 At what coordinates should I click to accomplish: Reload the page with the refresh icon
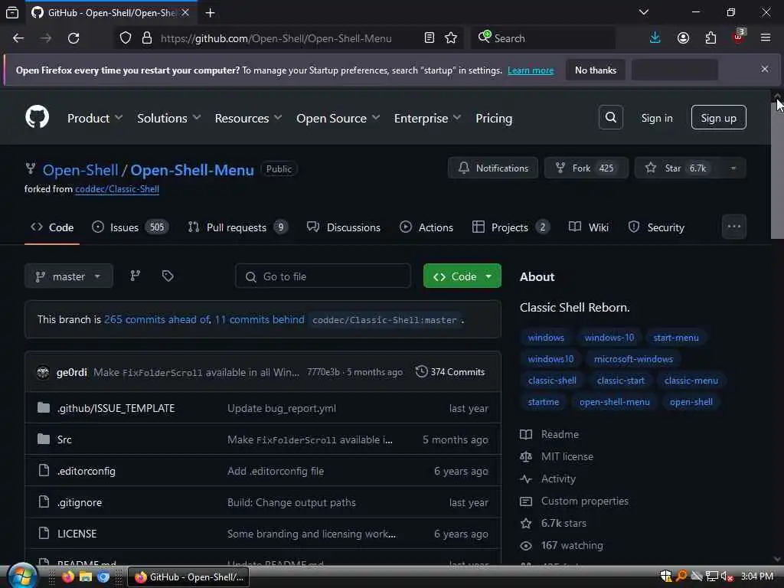[x=73, y=38]
